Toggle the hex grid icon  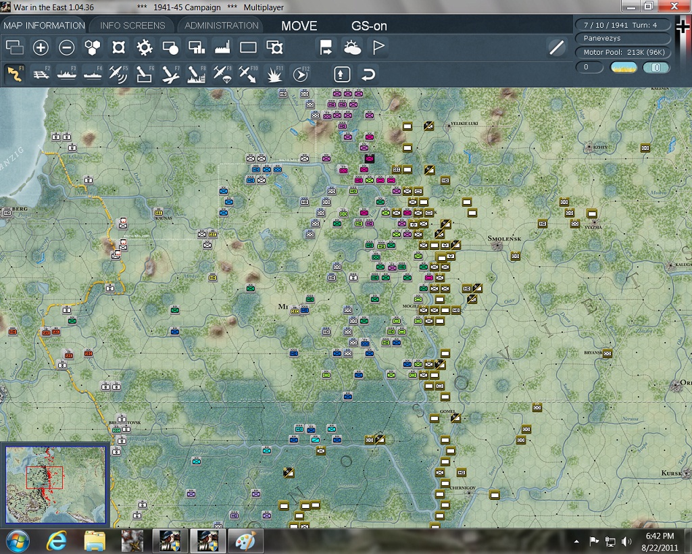point(93,47)
